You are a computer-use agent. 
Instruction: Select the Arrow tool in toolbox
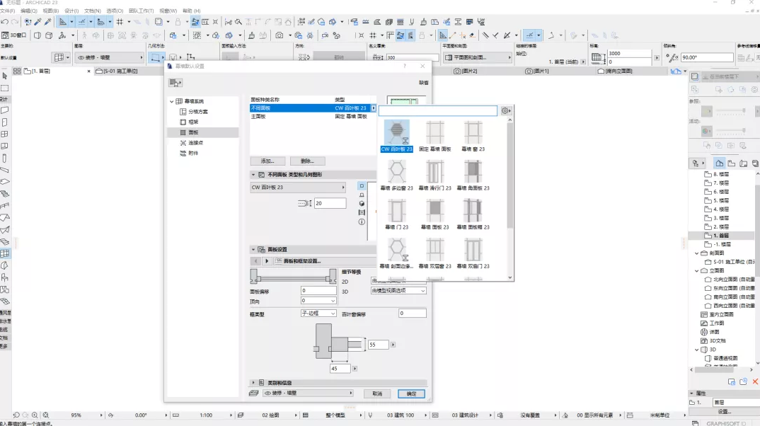pos(5,76)
